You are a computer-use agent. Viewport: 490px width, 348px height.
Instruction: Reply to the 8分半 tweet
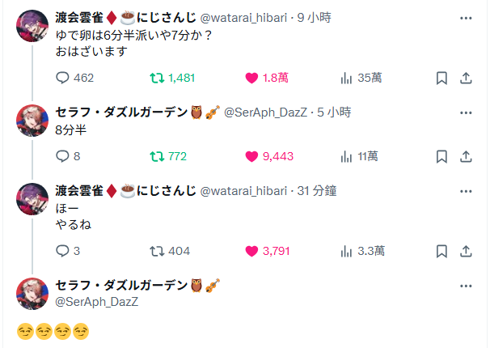pyautogui.click(x=64, y=156)
